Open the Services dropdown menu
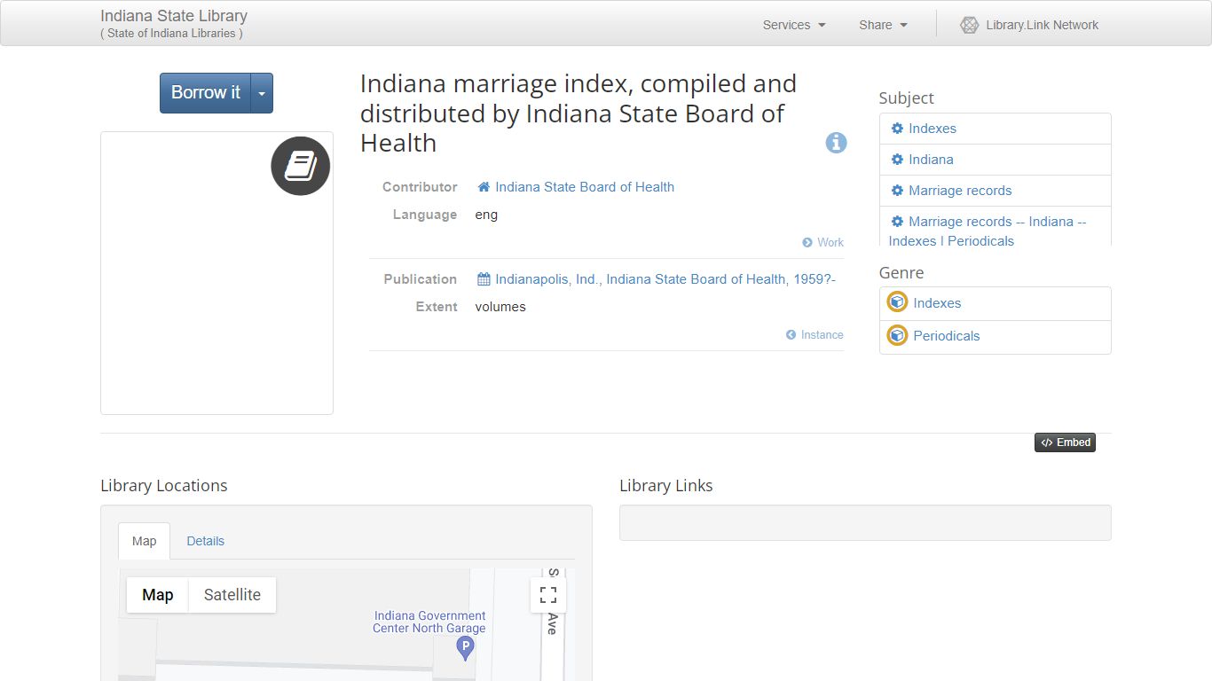 [x=794, y=25]
